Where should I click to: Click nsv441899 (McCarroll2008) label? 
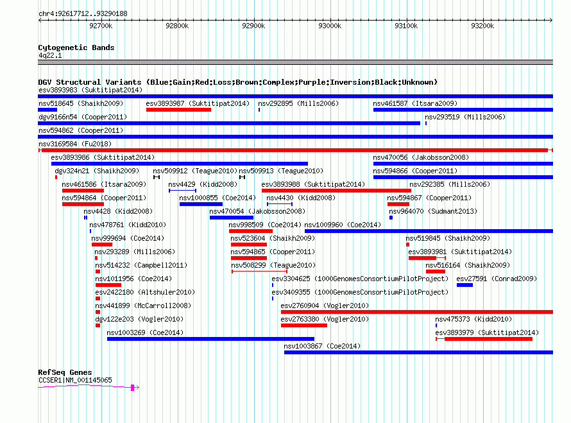pyautogui.click(x=143, y=306)
